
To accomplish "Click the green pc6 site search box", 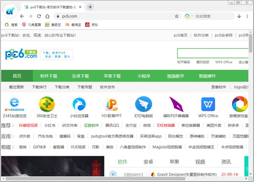I will click(x=213, y=53).
